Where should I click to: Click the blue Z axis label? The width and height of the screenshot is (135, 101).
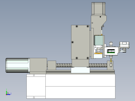pos(11,93)
